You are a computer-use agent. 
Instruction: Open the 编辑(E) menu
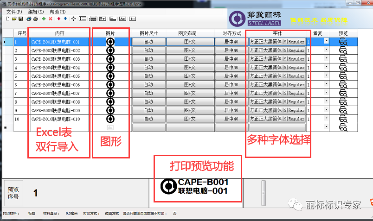36,12
